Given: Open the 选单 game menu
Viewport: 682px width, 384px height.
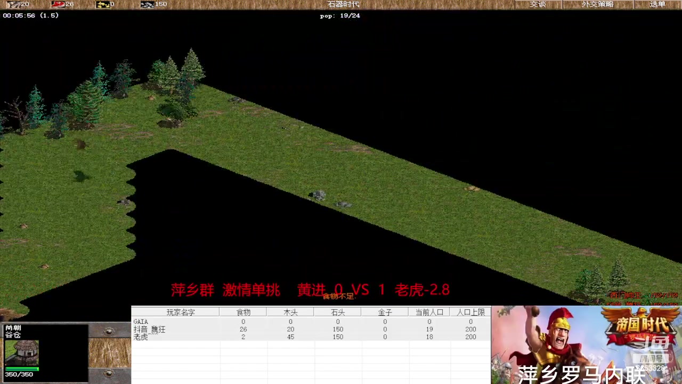Looking at the screenshot, I should coord(657,4).
